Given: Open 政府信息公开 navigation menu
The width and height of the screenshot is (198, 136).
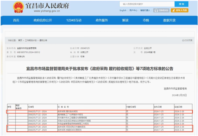Looking at the screenshot, I should (43, 20).
